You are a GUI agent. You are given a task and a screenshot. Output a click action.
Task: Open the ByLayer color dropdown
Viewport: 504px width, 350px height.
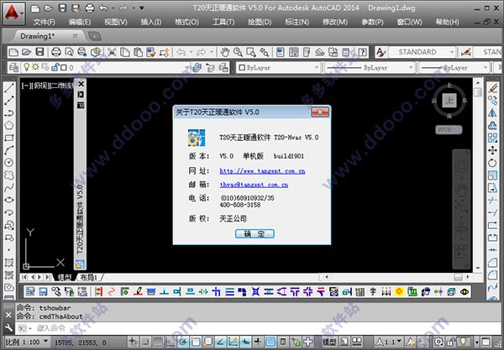coord(269,66)
